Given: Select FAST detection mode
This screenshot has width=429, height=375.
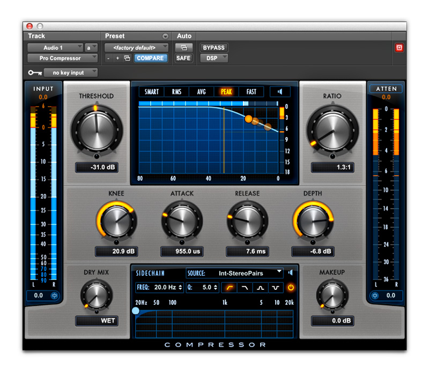Looking at the screenshot, I should [x=251, y=92].
